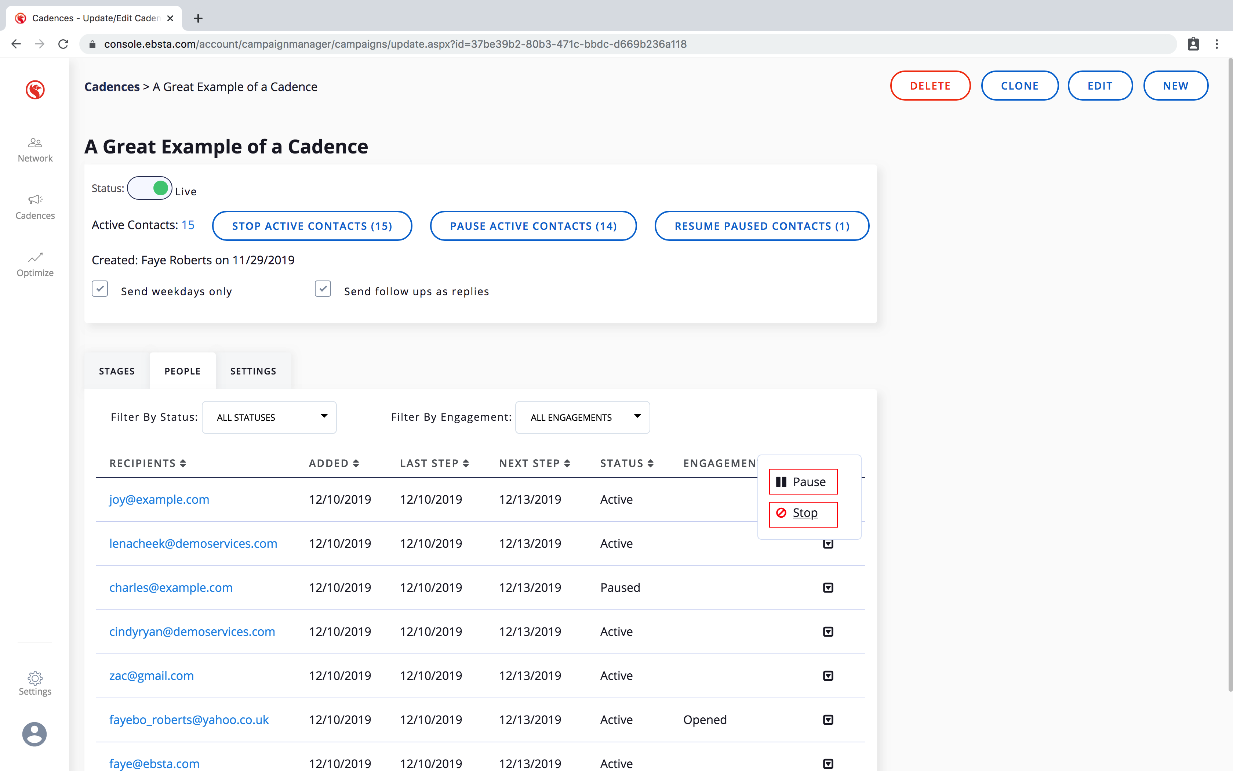Switch to the Stages tab
This screenshot has height=771, width=1233.
pos(117,371)
